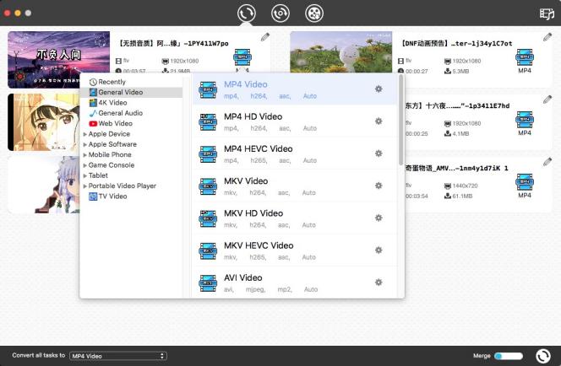The image size is (561, 366).
Task: Click the MKV Video format icon
Action: pos(208,186)
